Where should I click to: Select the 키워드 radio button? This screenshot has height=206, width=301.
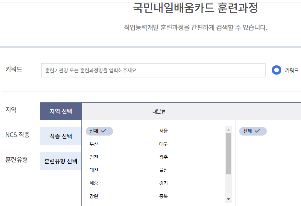click(276, 70)
